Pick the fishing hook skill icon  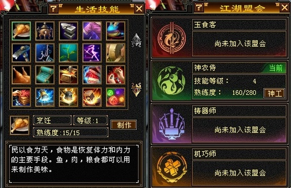click(x=45, y=53)
